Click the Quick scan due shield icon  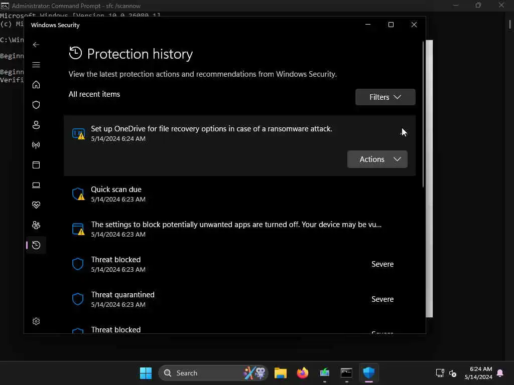pos(78,194)
